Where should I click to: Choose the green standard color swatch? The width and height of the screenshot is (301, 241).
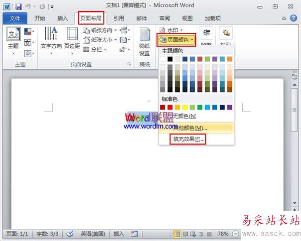pos(200,107)
